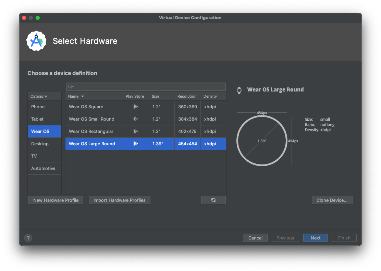This screenshot has width=381, height=271.
Task: Click the Play Store icon for Wear OS Rectangular
Action: coord(136,131)
